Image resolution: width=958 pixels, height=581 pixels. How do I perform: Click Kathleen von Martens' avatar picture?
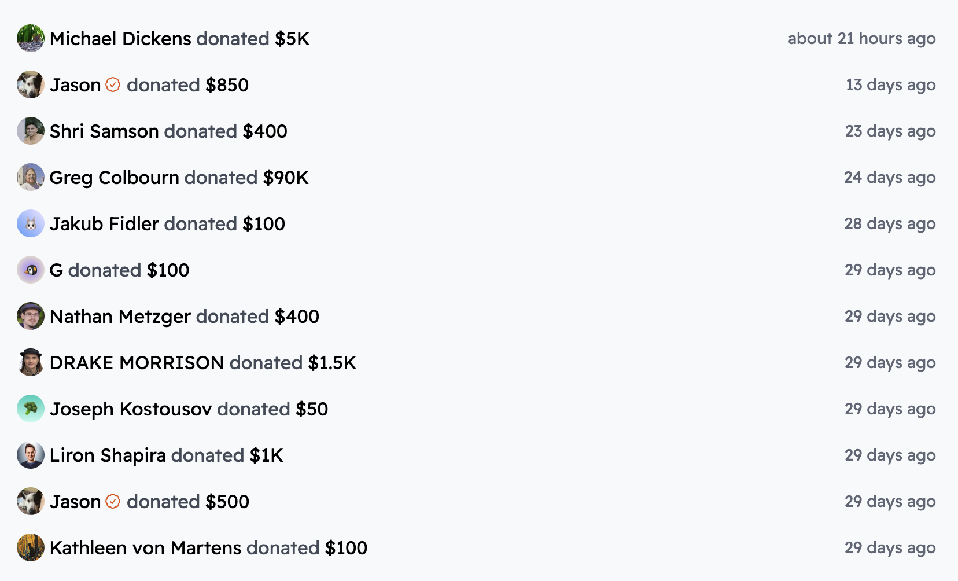click(31, 547)
